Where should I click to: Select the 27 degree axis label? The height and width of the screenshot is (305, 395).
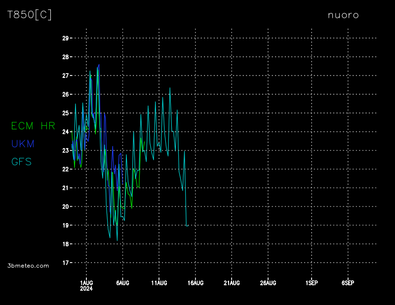[x=65, y=76]
